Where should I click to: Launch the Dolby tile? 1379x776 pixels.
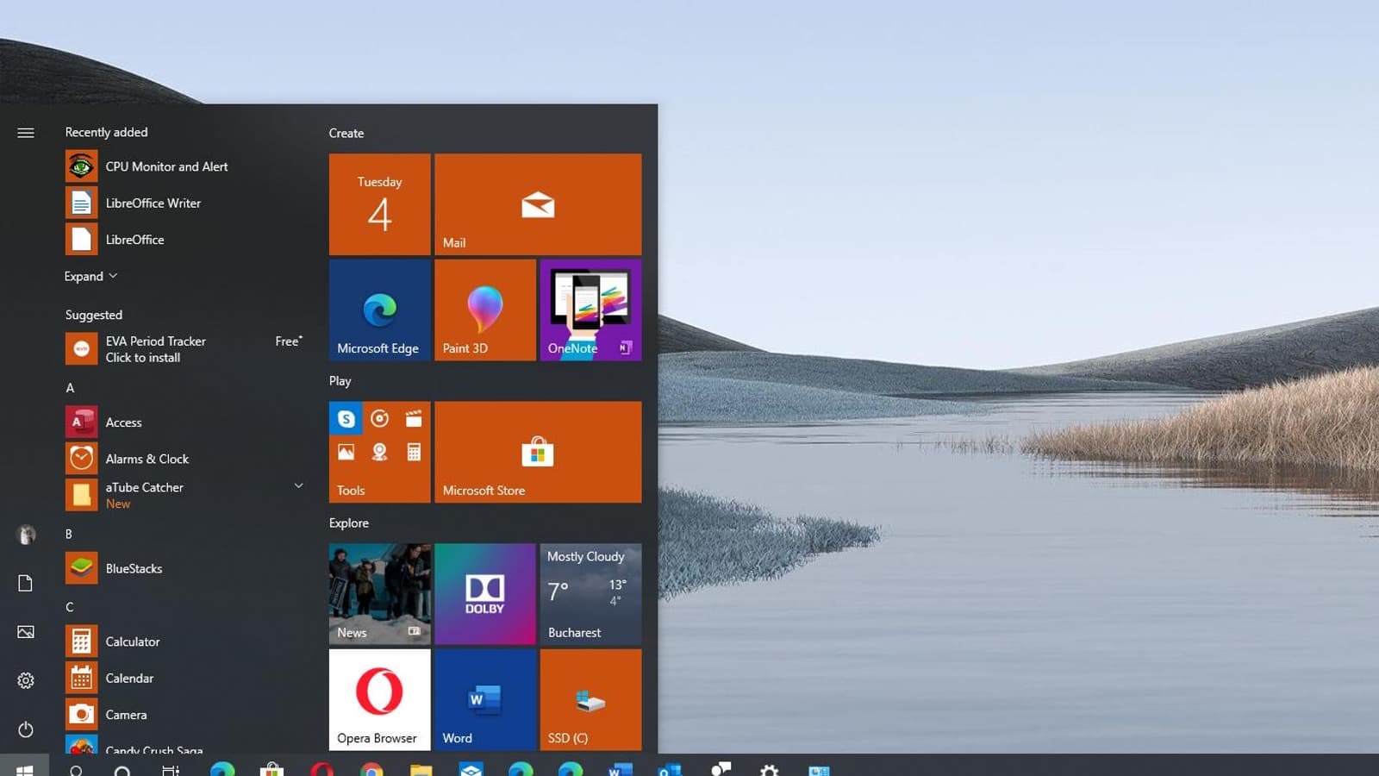(x=485, y=594)
